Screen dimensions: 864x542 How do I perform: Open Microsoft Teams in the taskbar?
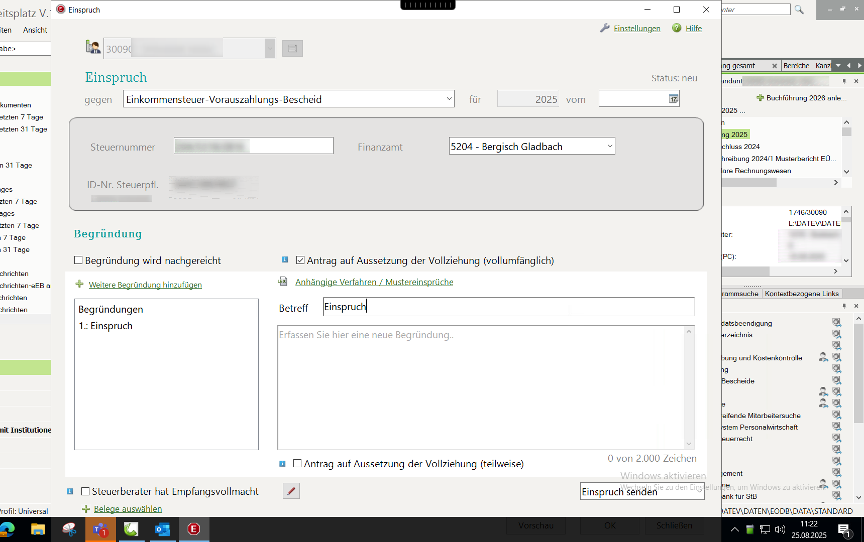click(x=100, y=529)
